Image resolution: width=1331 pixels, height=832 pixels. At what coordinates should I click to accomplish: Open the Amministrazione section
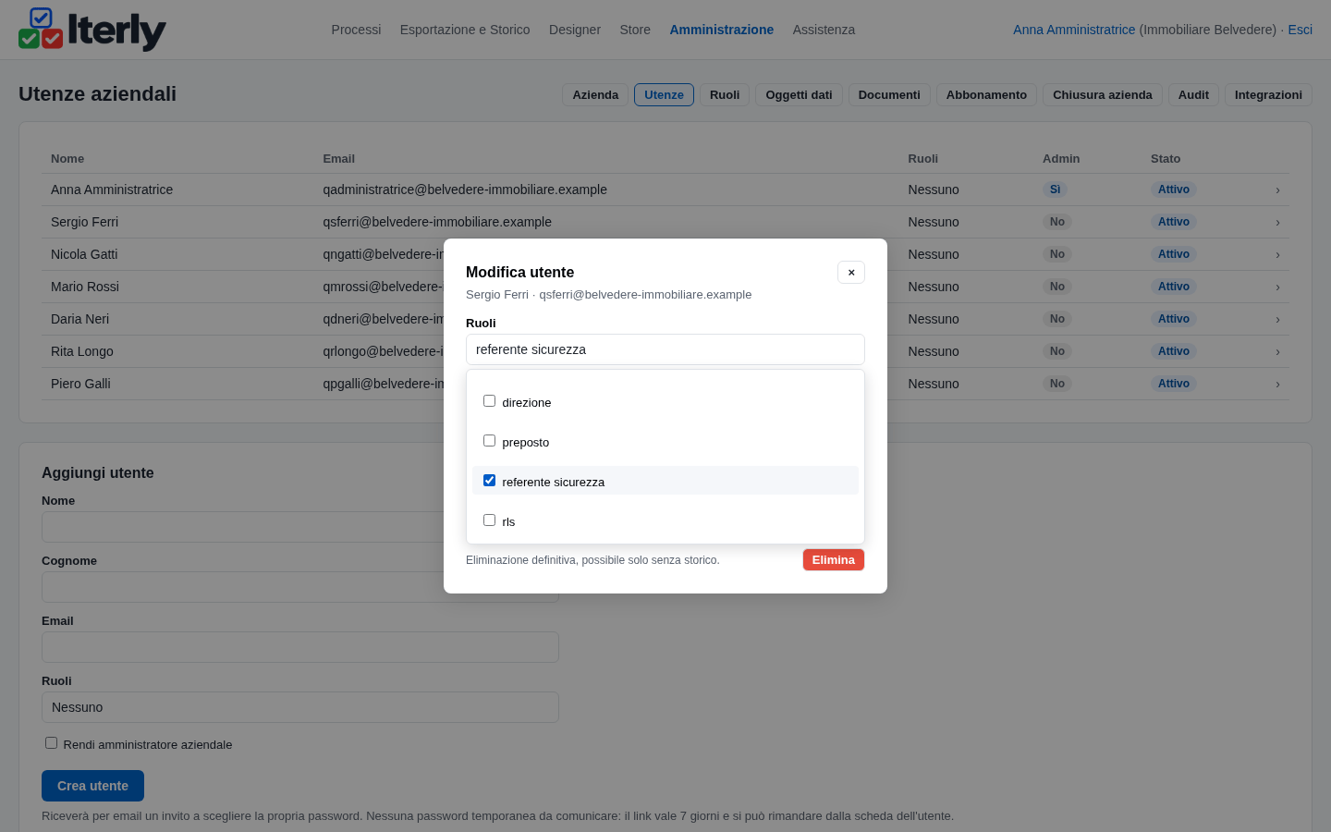[x=722, y=30]
